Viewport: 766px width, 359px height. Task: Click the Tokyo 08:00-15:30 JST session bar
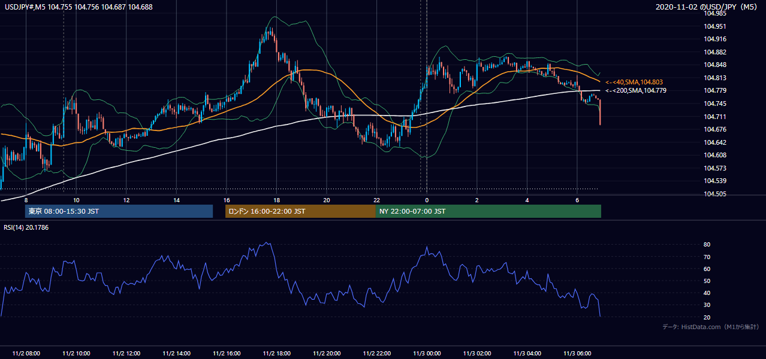pos(119,211)
